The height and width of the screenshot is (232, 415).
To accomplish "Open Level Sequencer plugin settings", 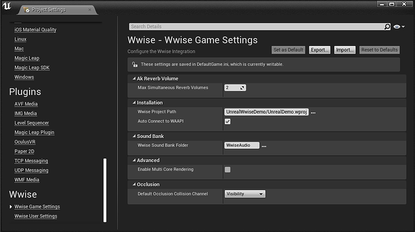I will [x=31, y=123].
